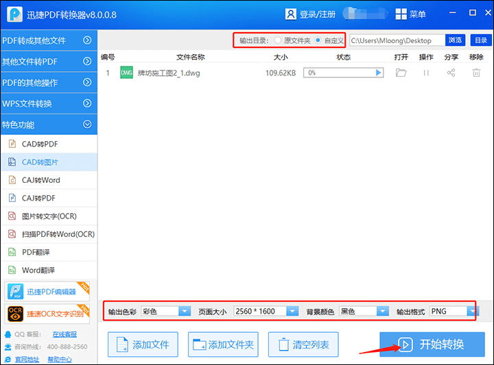
Task: Click the 浏览 browse button
Action: coord(455,40)
